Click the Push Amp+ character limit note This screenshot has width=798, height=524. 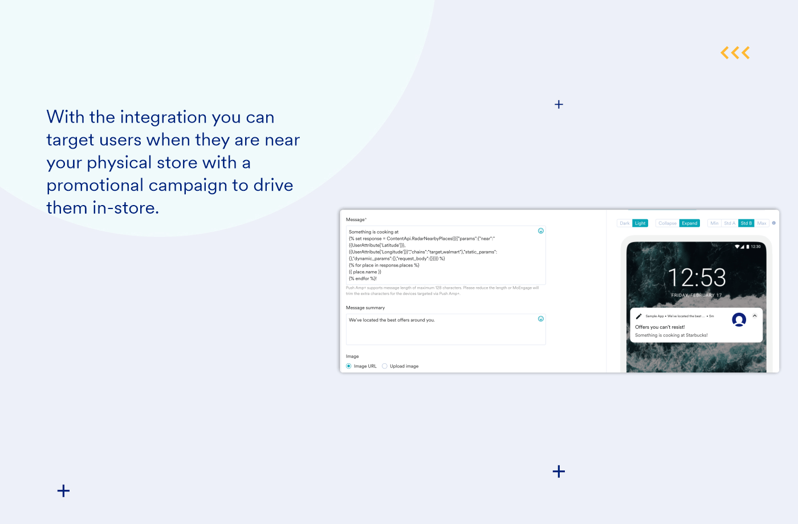point(442,290)
